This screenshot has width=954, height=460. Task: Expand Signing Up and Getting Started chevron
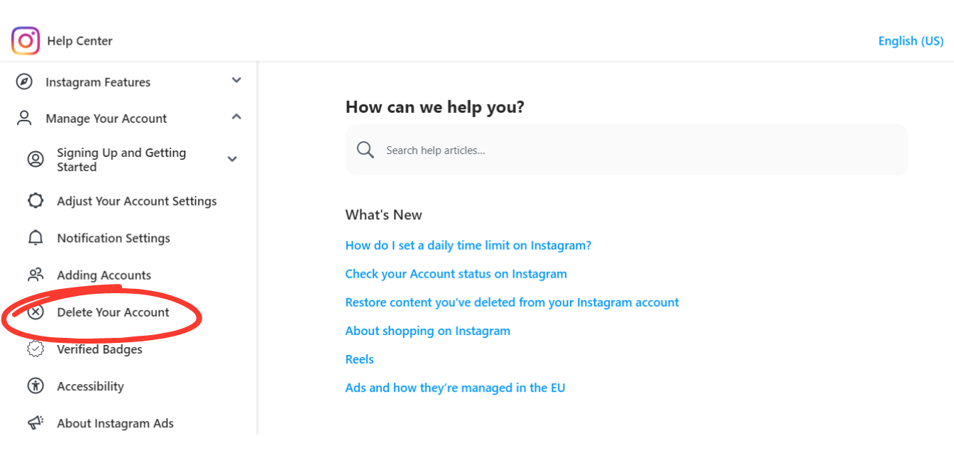[232, 159]
